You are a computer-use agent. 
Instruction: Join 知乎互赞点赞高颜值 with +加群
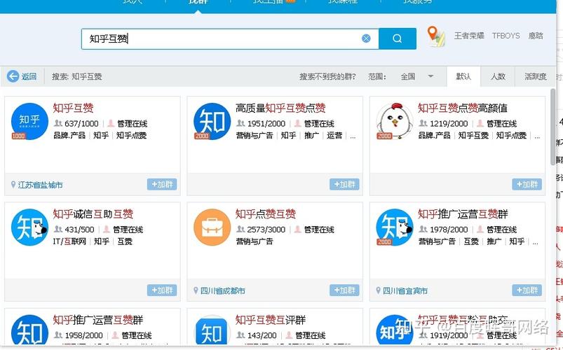(x=527, y=184)
